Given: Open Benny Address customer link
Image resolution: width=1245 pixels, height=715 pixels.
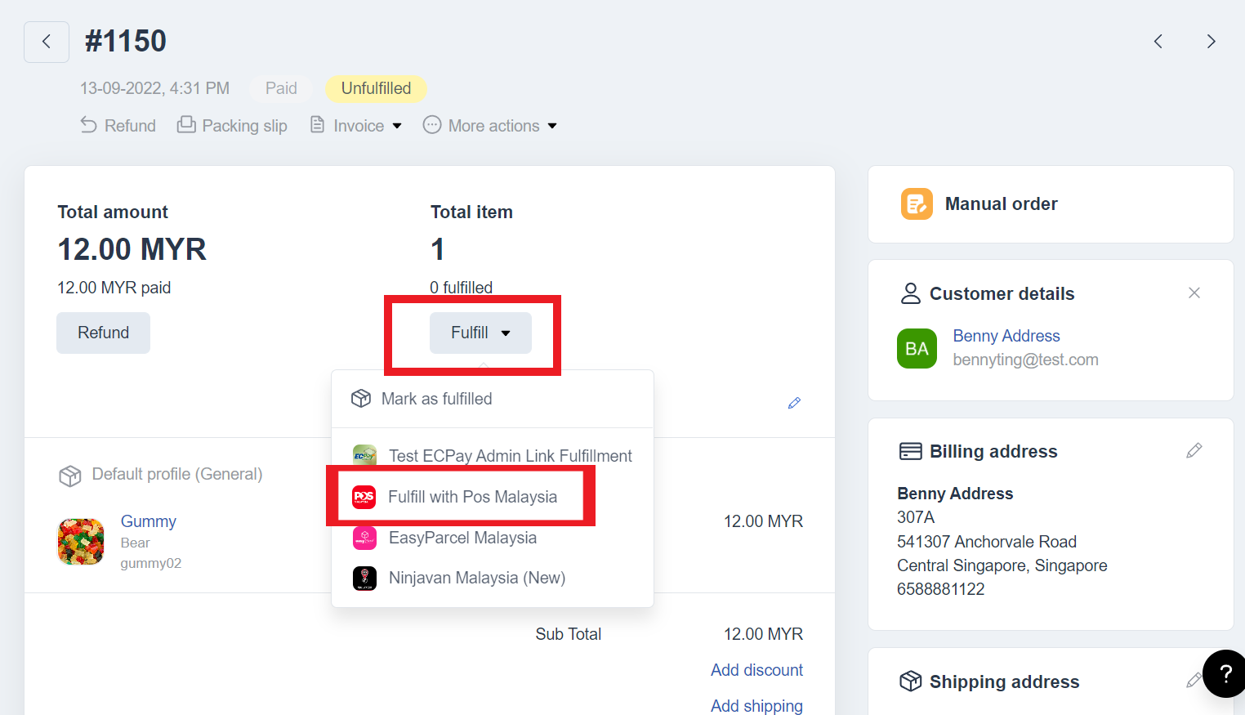Looking at the screenshot, I should (1006, 336).
